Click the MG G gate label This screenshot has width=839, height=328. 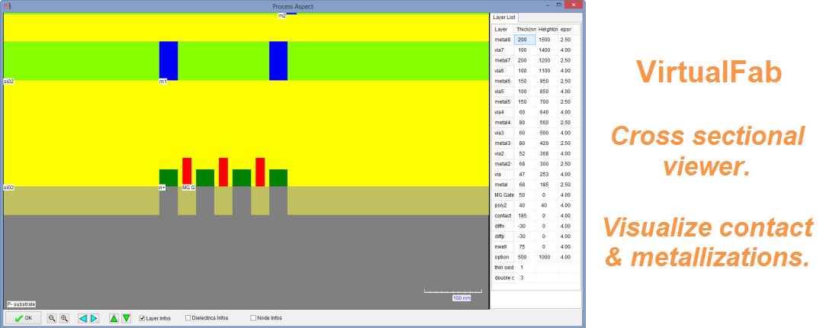point(188,188)
